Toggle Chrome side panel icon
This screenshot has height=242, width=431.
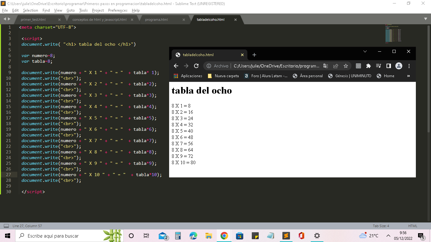click(x=389, y=66)
